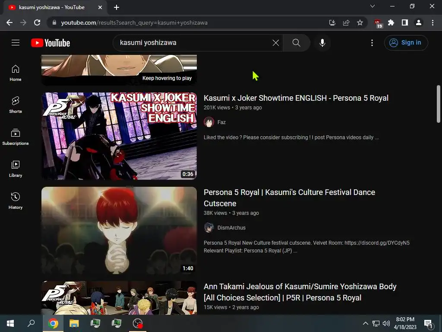The height and width of the screenshot is (332, 442).
Task: Open OBS Studio in the taskbar
Action: 138,323
